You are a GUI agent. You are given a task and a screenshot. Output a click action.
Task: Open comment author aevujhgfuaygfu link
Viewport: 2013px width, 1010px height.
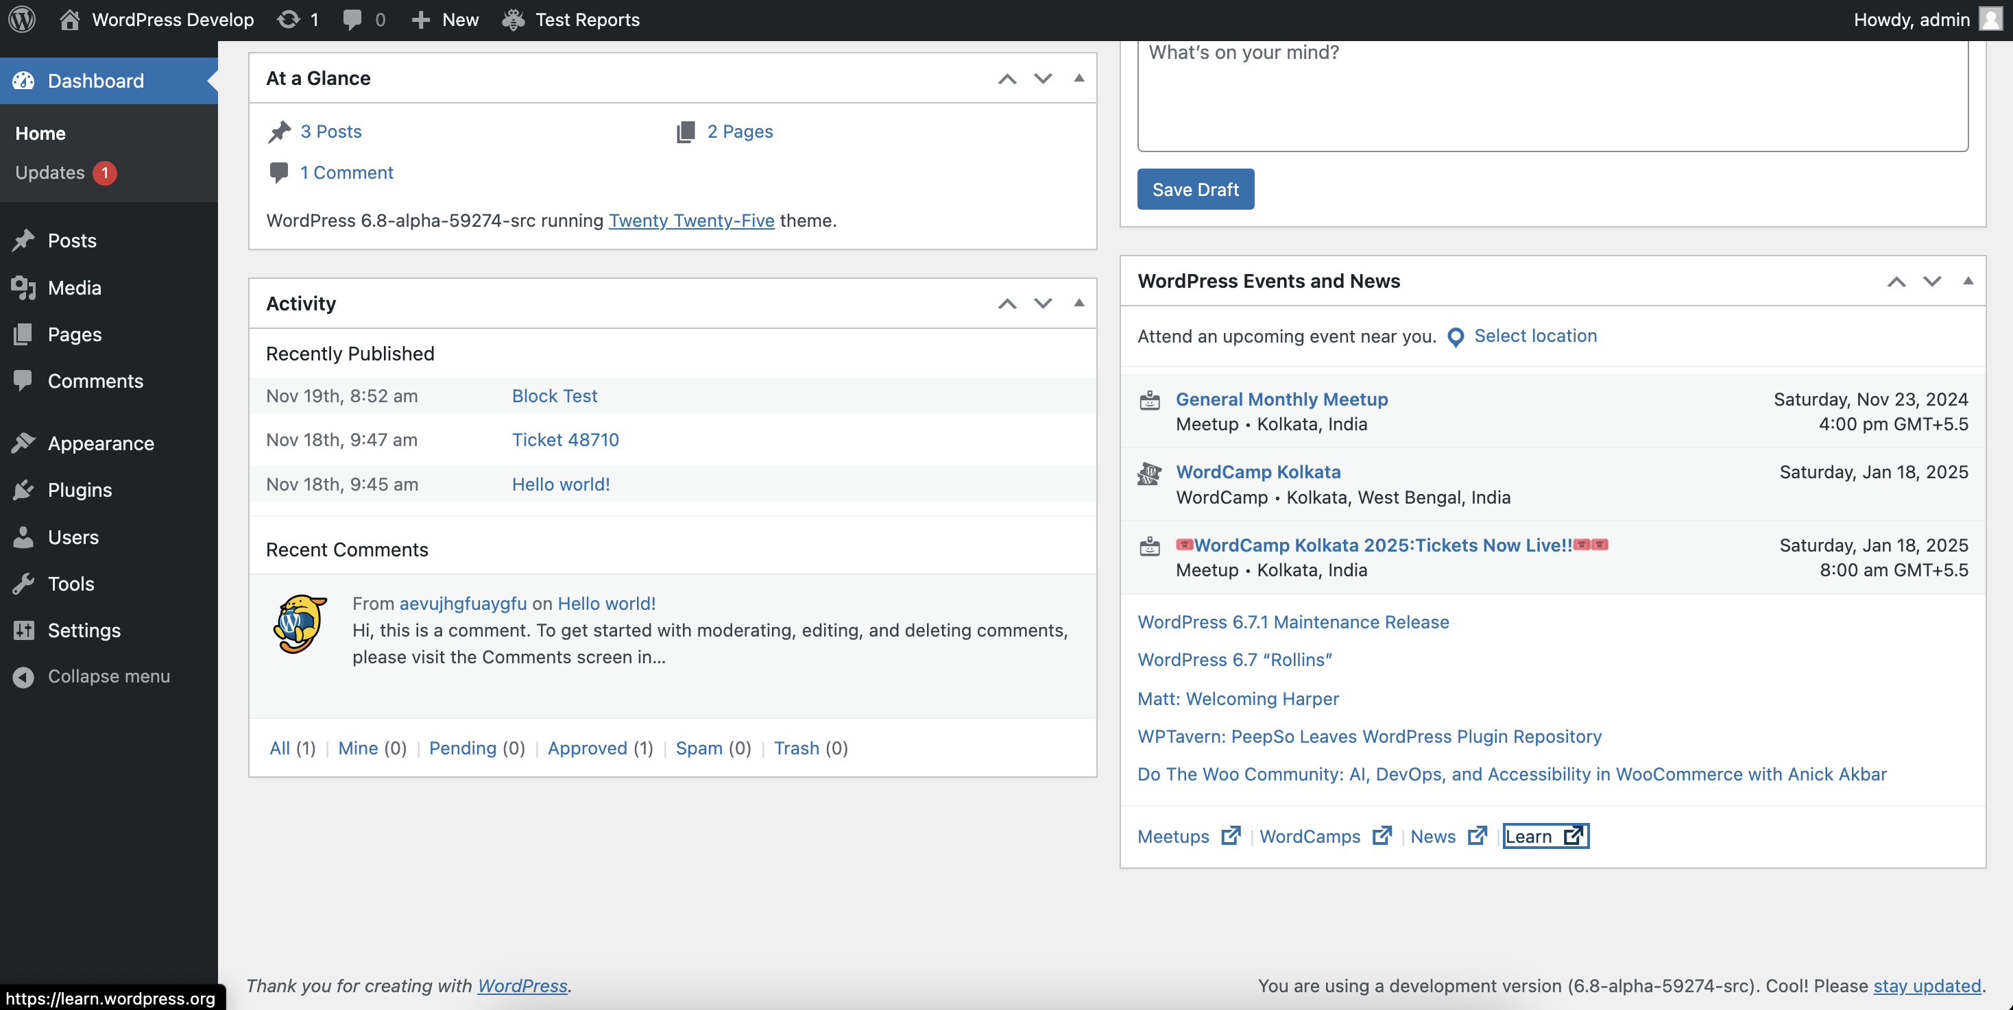point(463,603)
